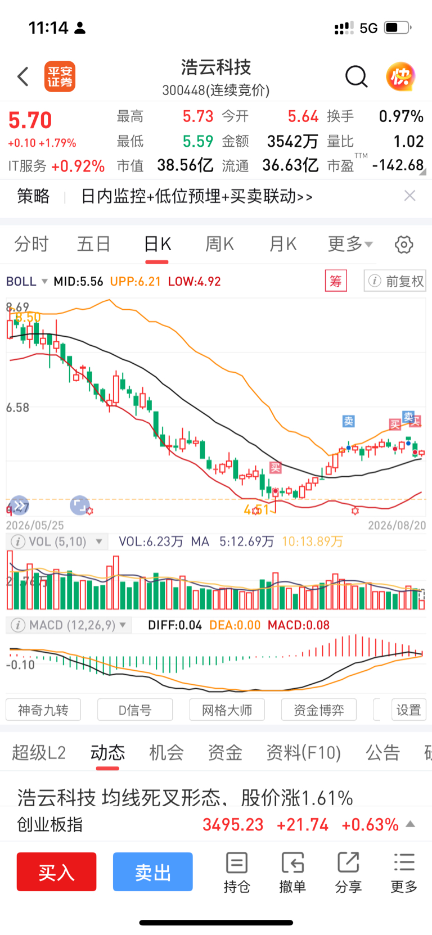Tap the back arrow icon

point(23,76)
